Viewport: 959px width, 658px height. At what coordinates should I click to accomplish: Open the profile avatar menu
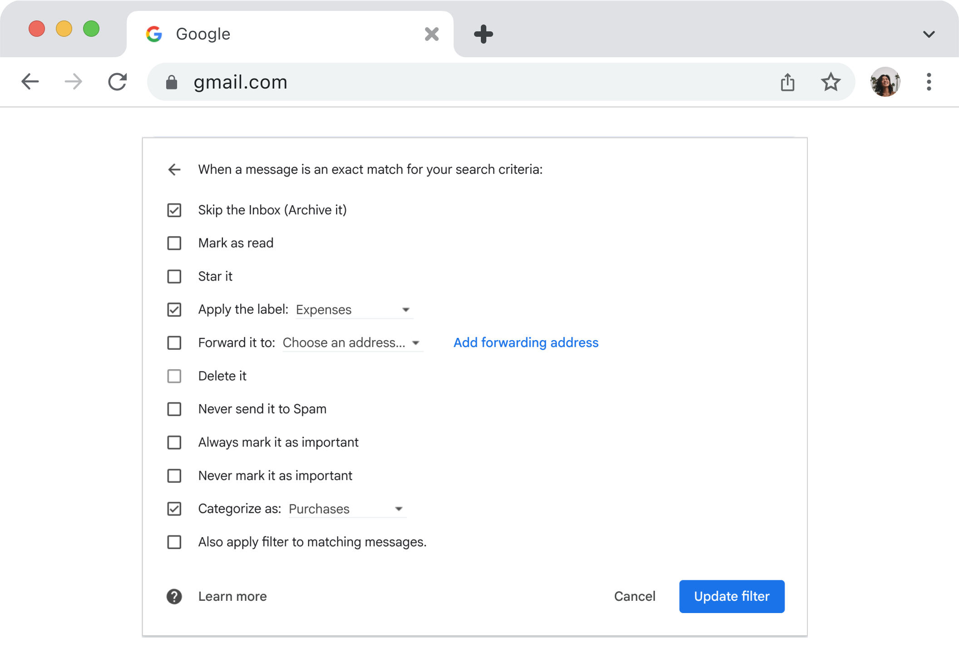click(885, 82)
